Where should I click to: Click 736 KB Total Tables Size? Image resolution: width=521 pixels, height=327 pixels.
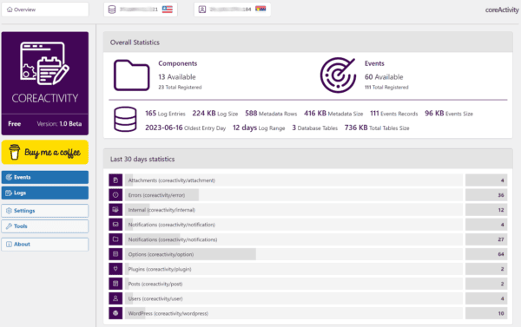point(377,128)
